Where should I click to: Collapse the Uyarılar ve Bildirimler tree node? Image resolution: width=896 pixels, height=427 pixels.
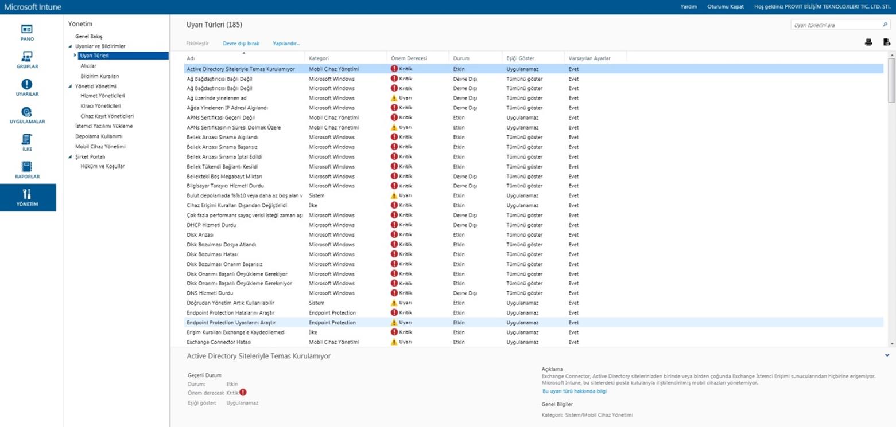tap(70, 46)
